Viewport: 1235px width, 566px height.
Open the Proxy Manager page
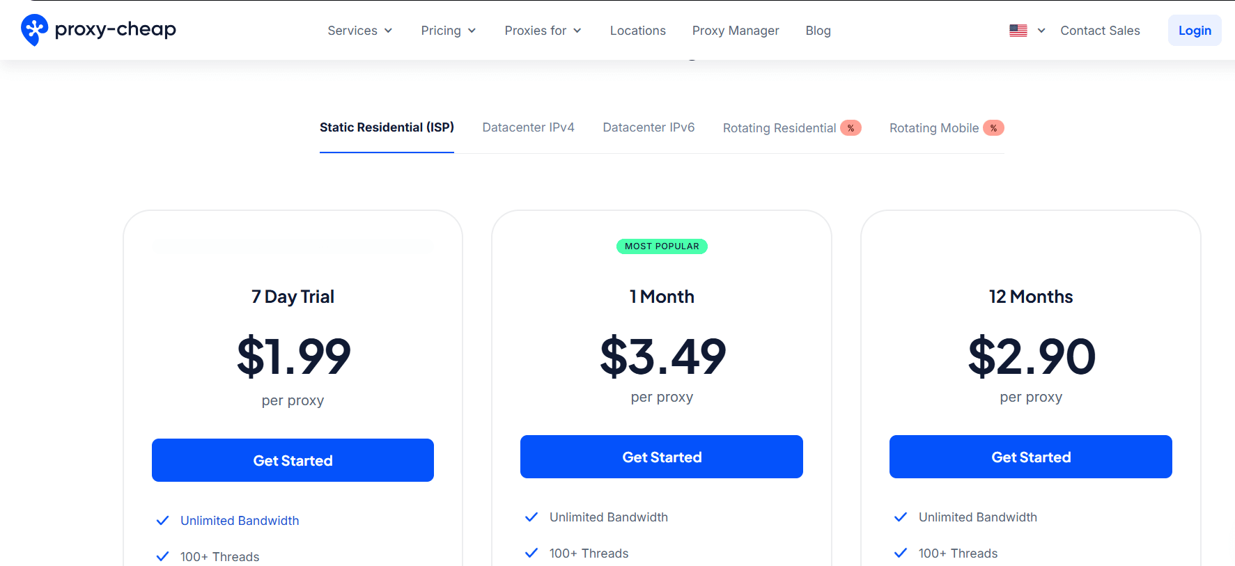[x=736, y=31]
